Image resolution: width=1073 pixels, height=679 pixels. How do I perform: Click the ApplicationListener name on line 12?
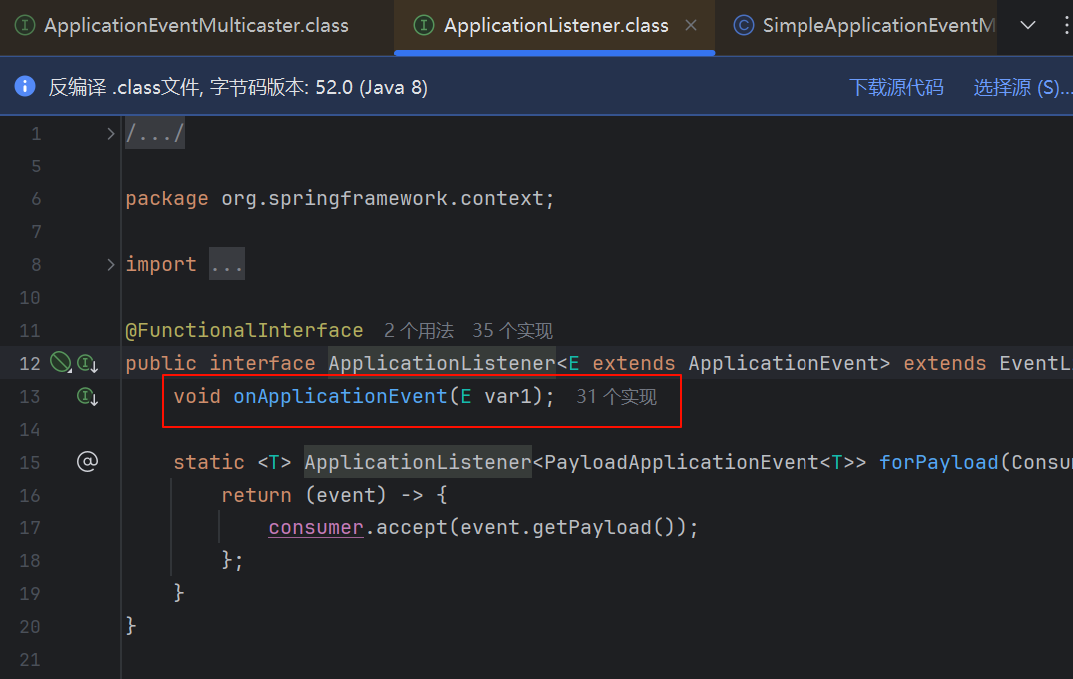click(x=442, y=363)
